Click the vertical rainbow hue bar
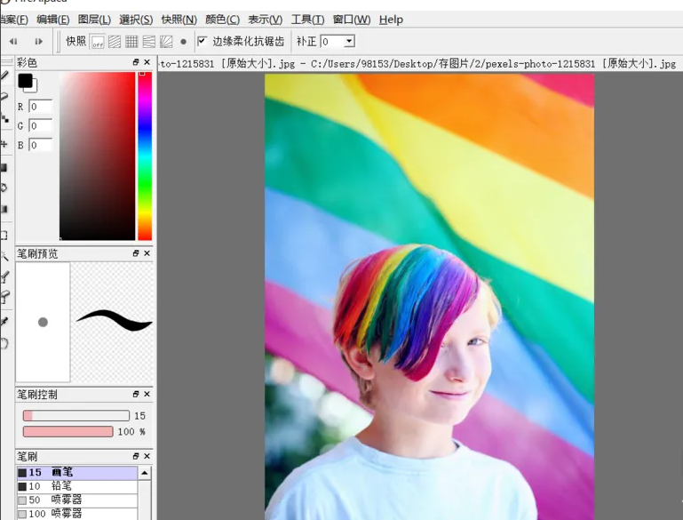Image resolution: width=683 pixels, height=520 pixels. [145, 156]
